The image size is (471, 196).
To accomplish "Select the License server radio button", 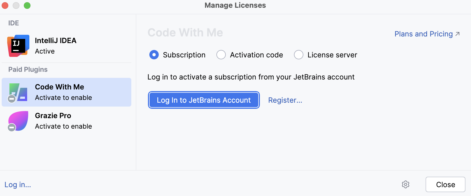I will click(299, 55).
